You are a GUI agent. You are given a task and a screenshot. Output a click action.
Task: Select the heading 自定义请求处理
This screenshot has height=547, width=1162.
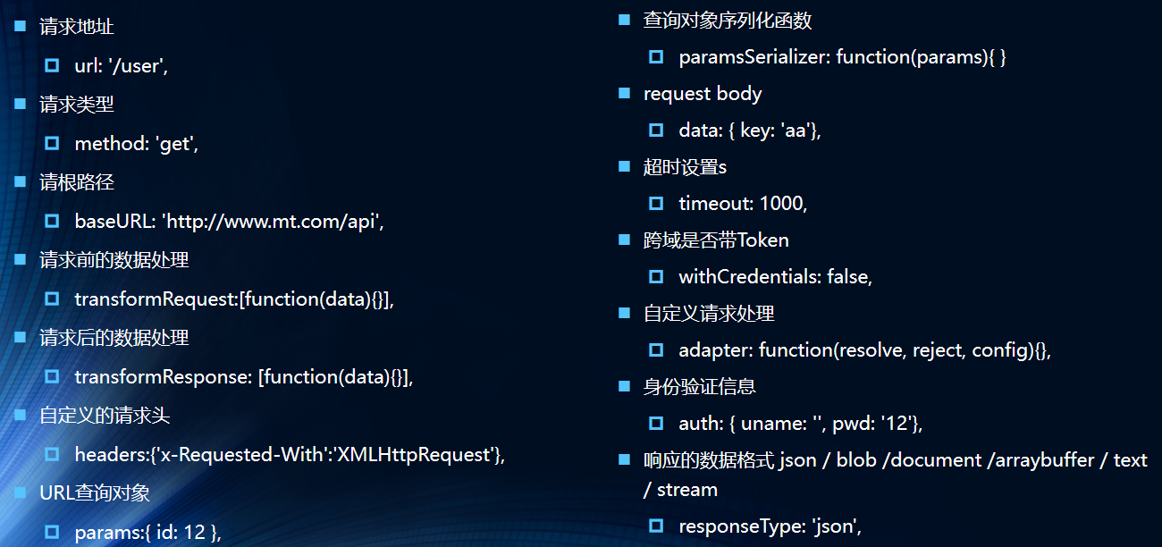(709, 314)
